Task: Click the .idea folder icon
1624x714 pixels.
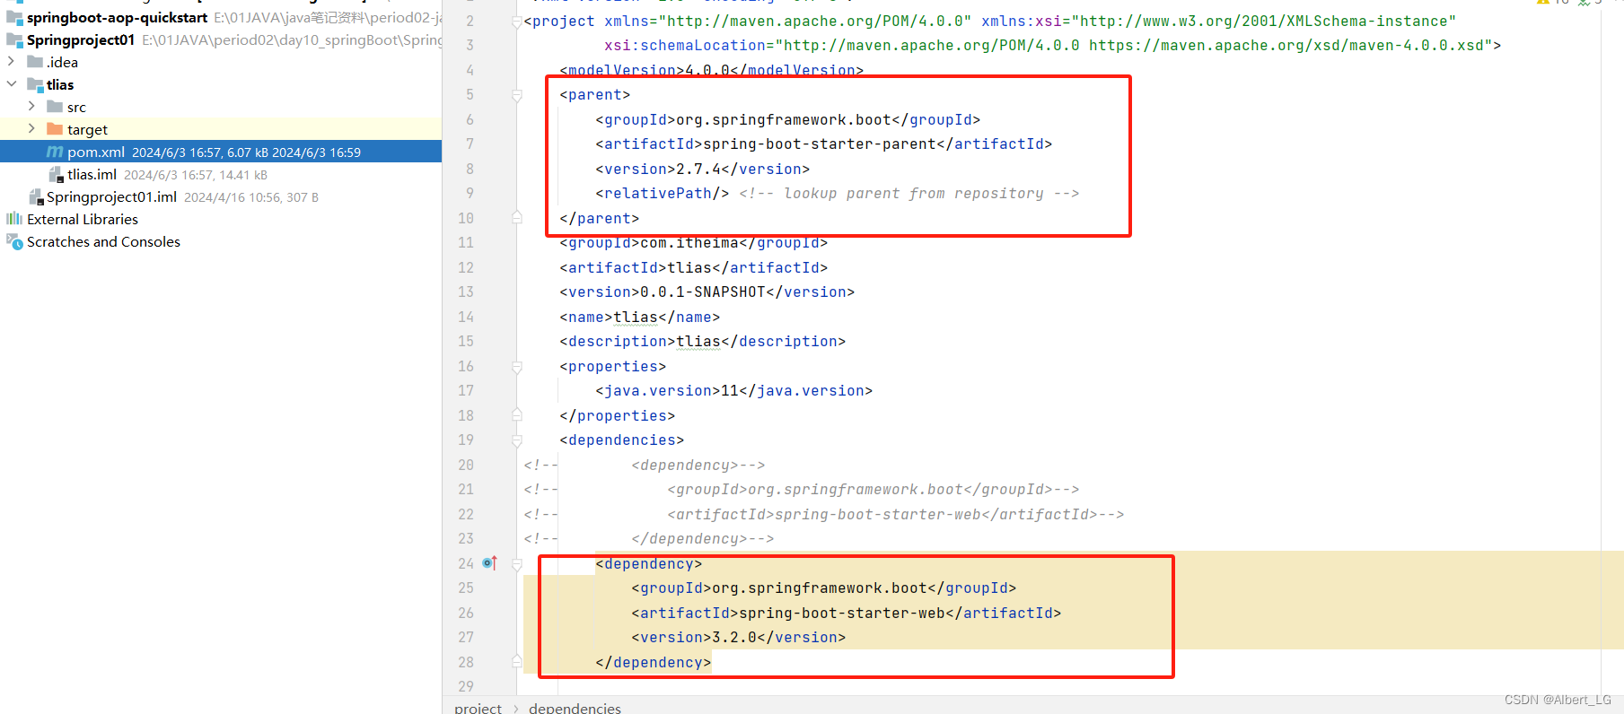Action: pos(35,62)
